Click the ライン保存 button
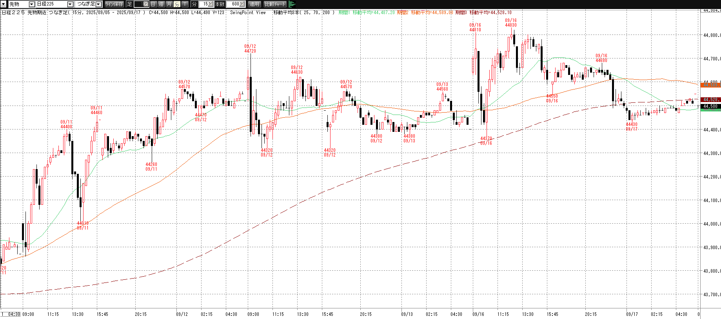Image resolution: width=721 pixels, height=319 pixels. 114,4
